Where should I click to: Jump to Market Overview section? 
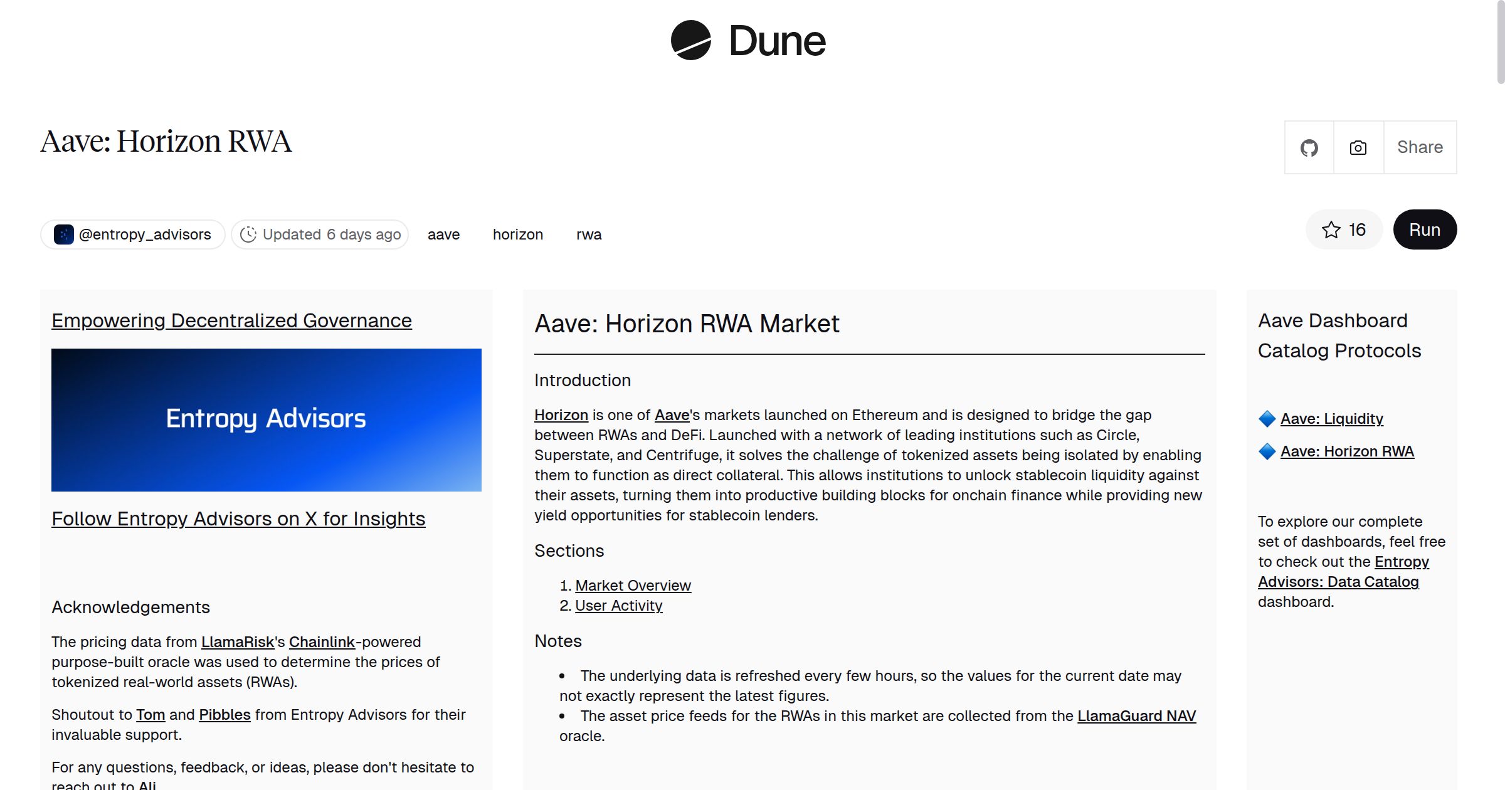point(633,586)
